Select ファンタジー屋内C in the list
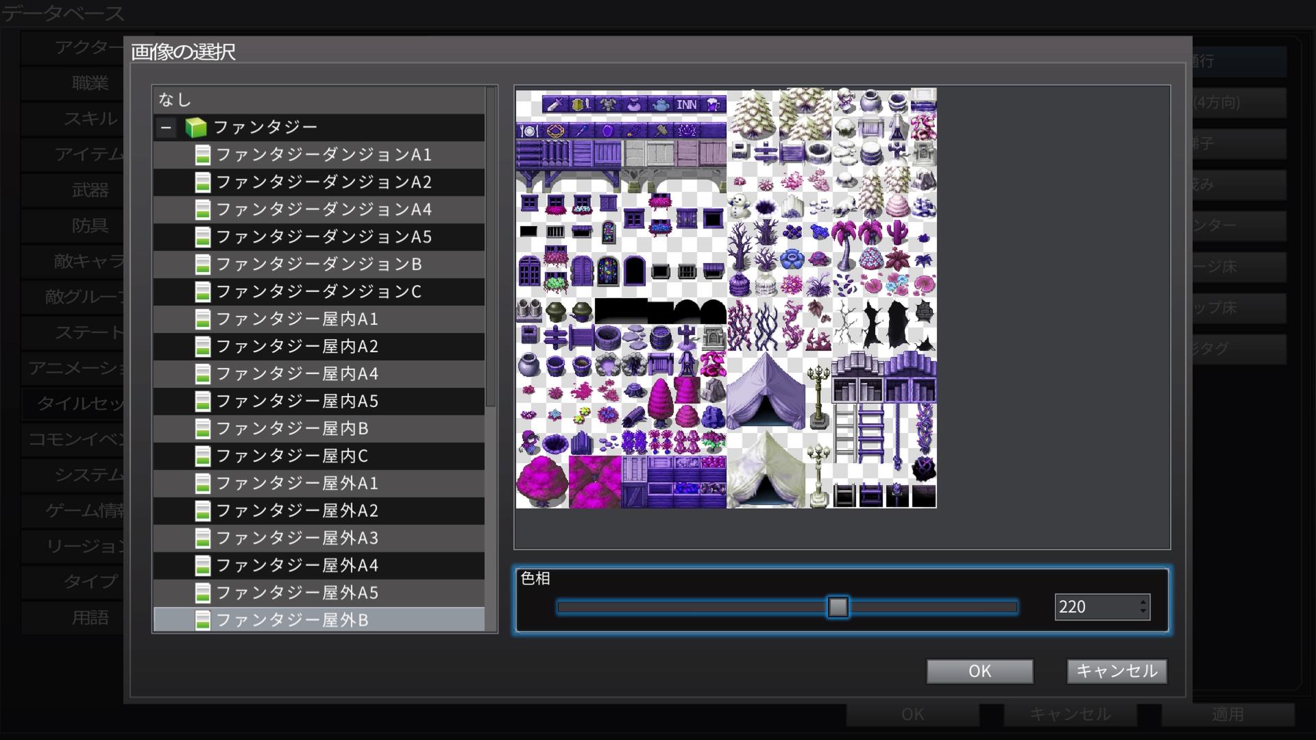Screen dimensions: 1316x740 [292, 456]
